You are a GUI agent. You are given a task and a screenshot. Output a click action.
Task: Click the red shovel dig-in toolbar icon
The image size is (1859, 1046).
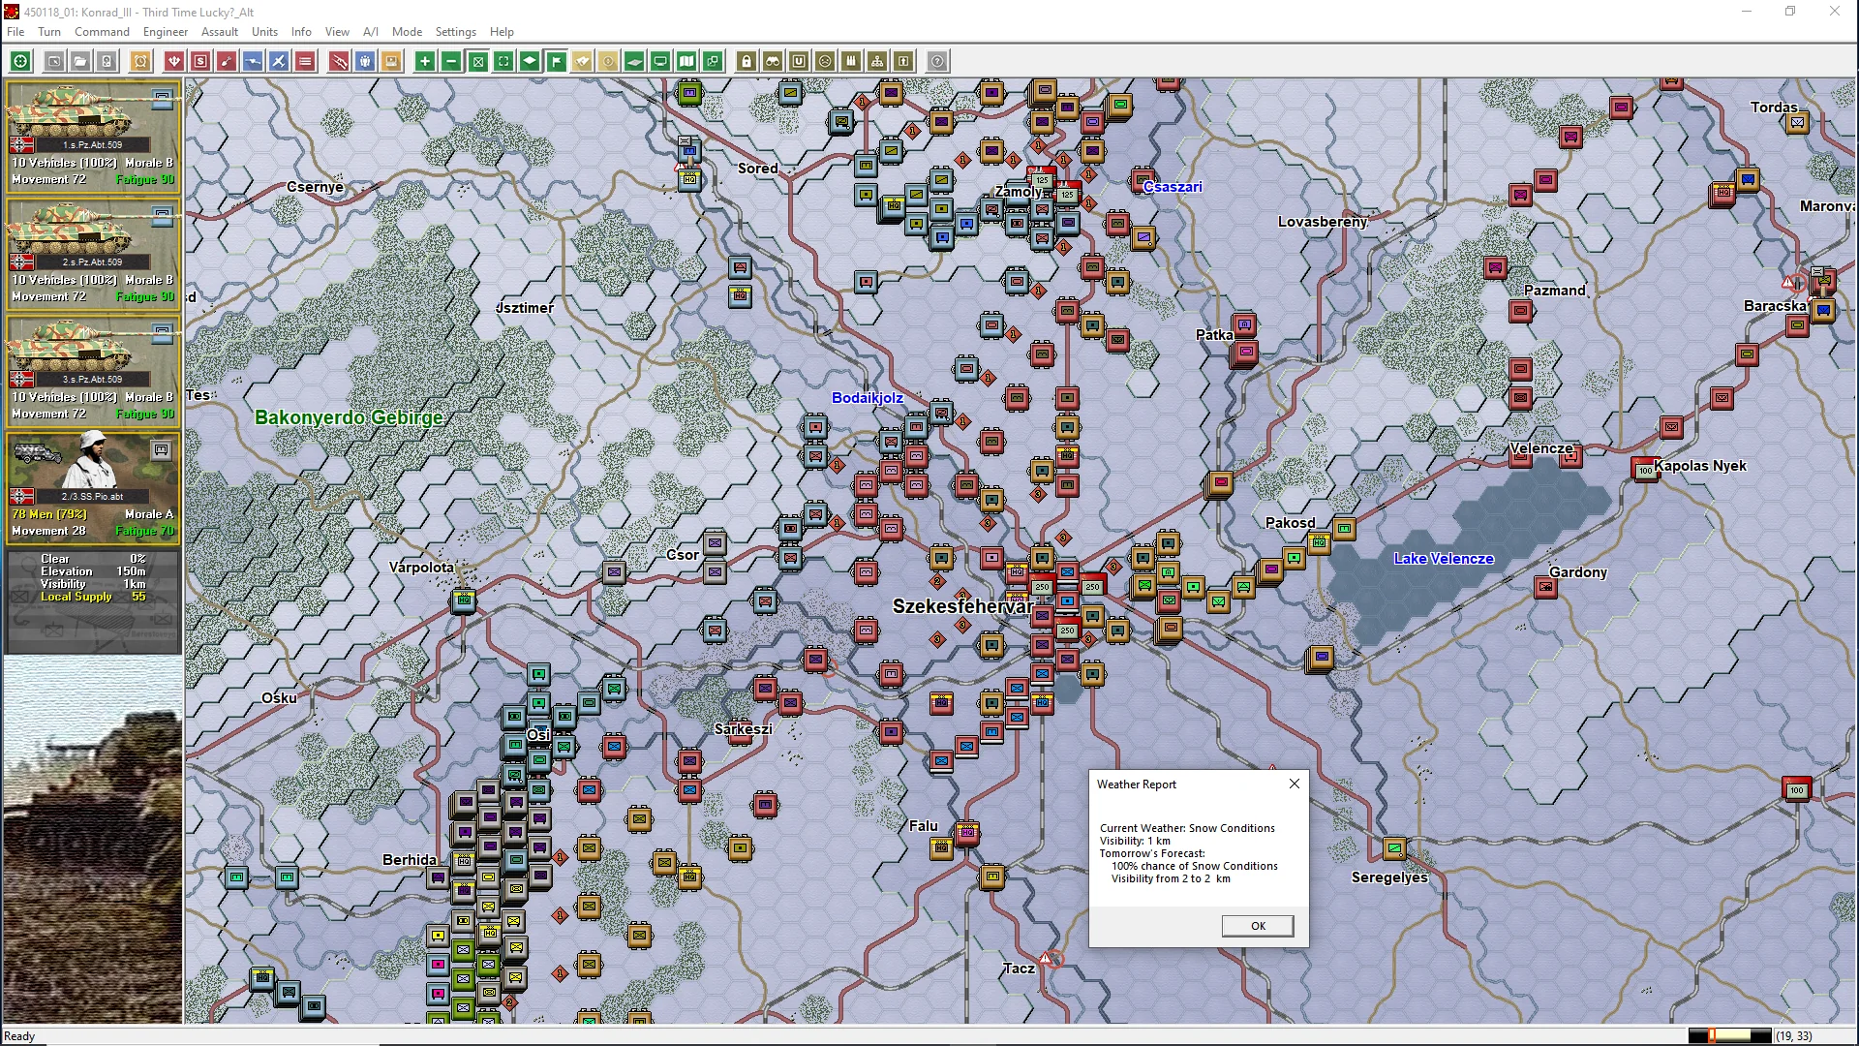click(x=227, y=62)
